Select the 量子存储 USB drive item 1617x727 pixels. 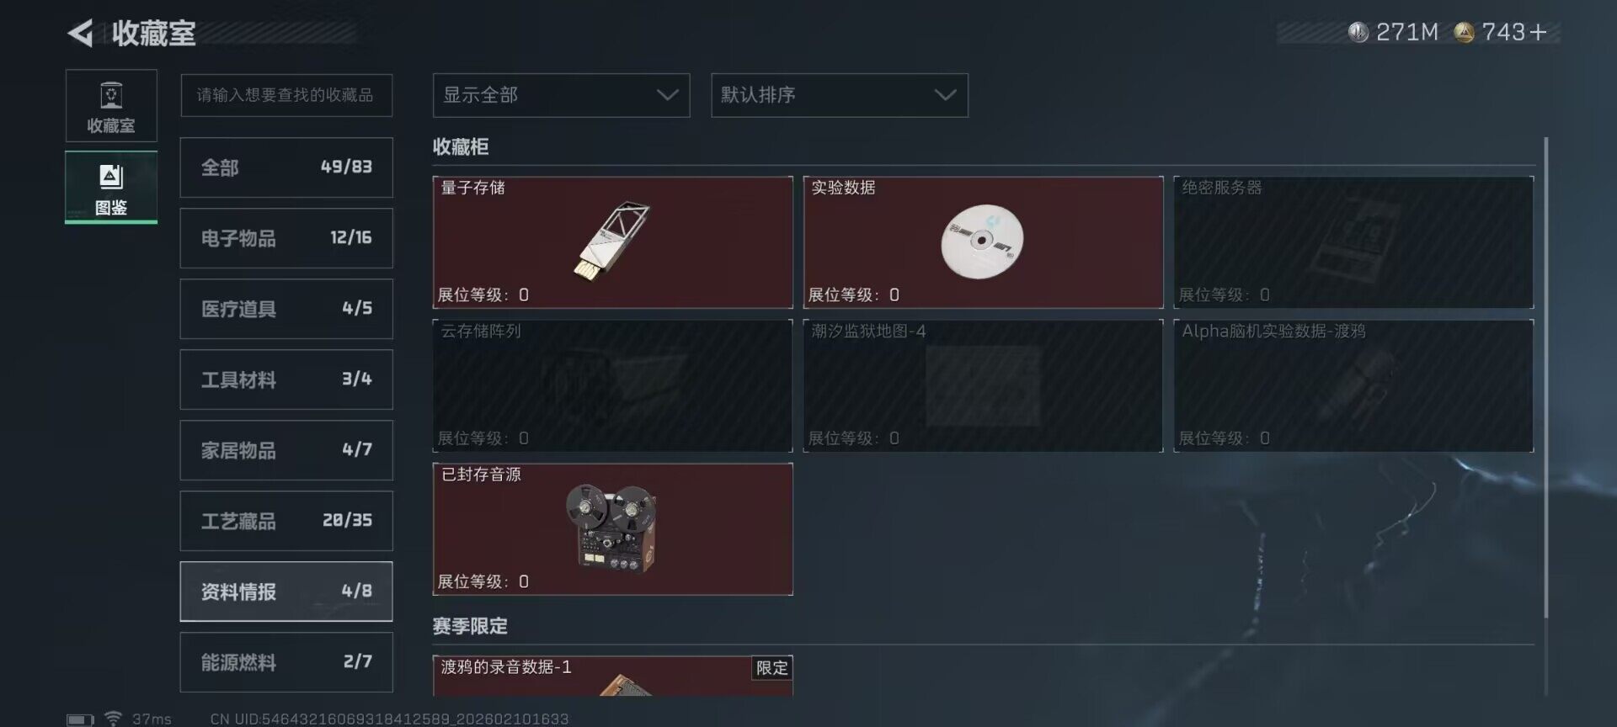coord(612,242)
